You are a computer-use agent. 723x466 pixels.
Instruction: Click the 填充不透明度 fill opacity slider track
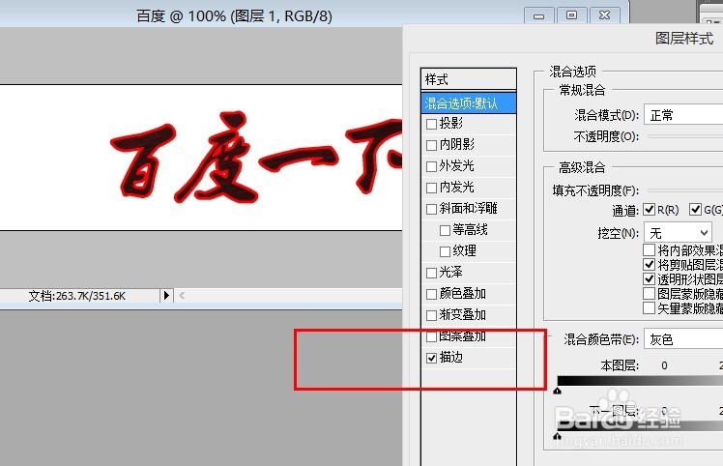coord(685,190)
